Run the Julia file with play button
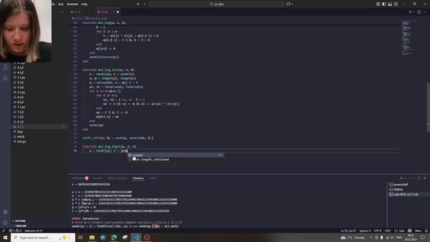430x242 pixels. pyautogui.click(x=411, y=12)
